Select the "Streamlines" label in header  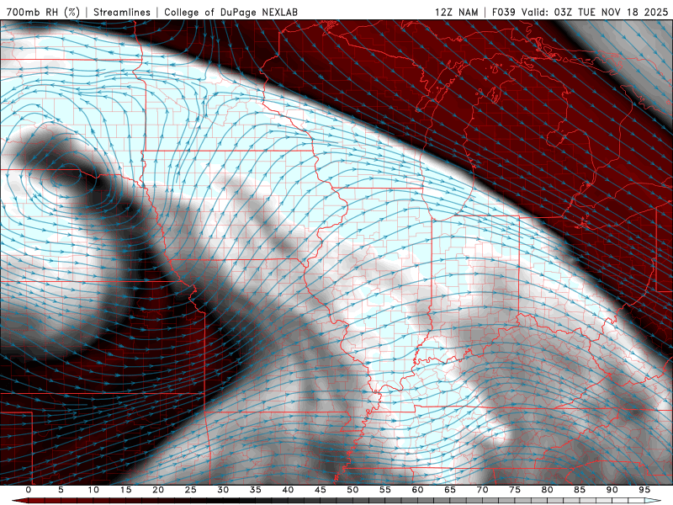pos(122,12)
